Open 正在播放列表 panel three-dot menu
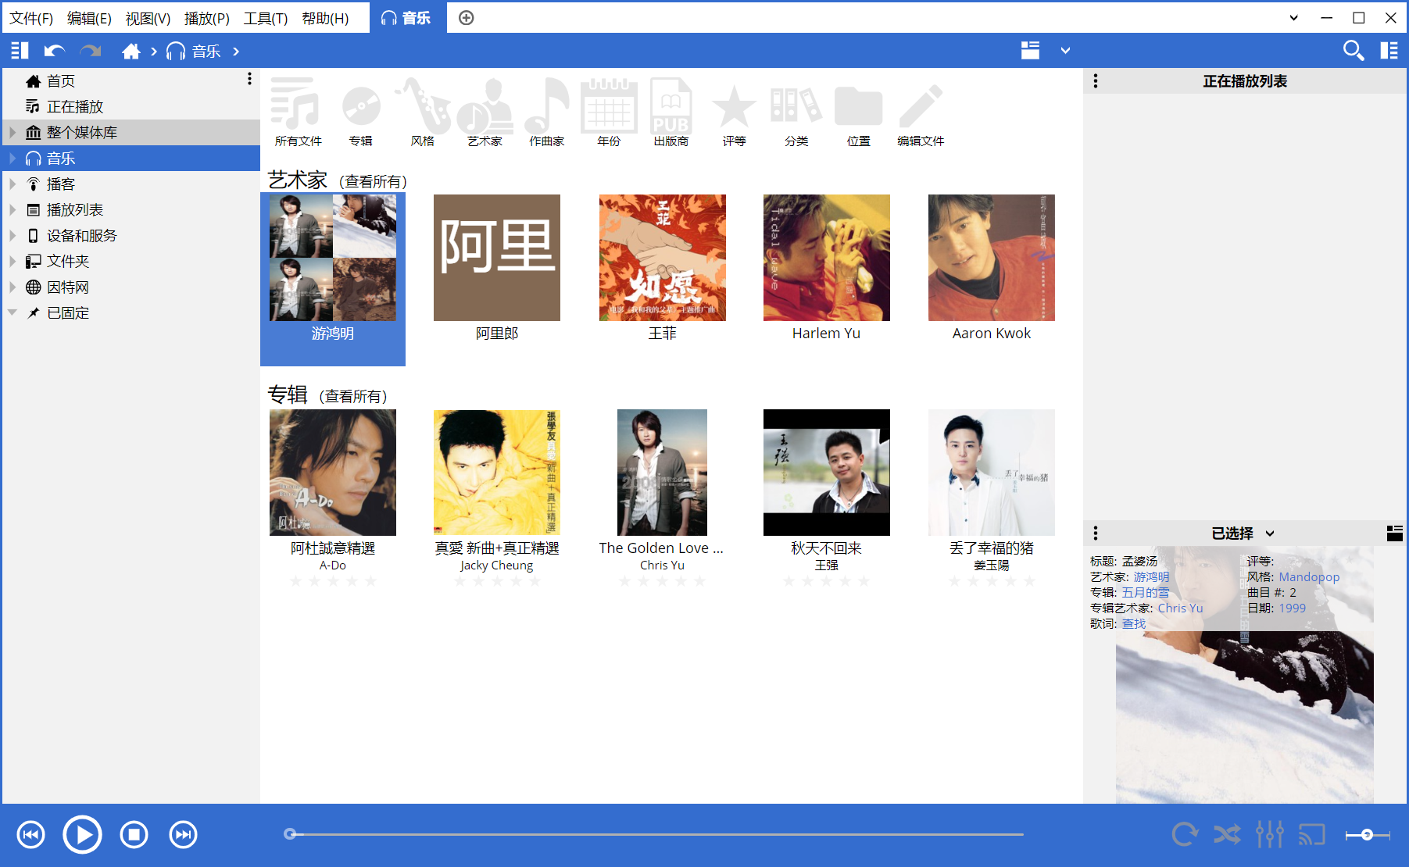Image resolution: width=1409 pixels, height=867 pixels. click(1096, 81)
